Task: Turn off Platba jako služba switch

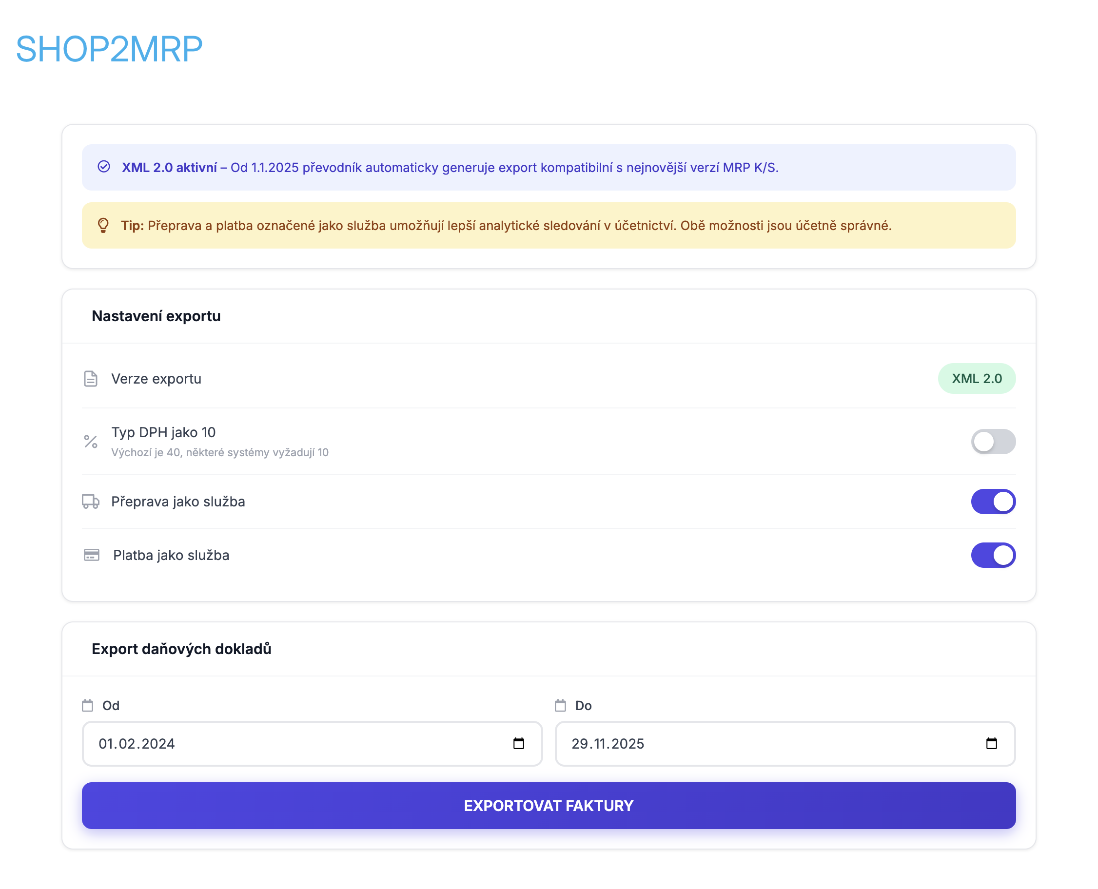Action: click(x=993, y=555)
